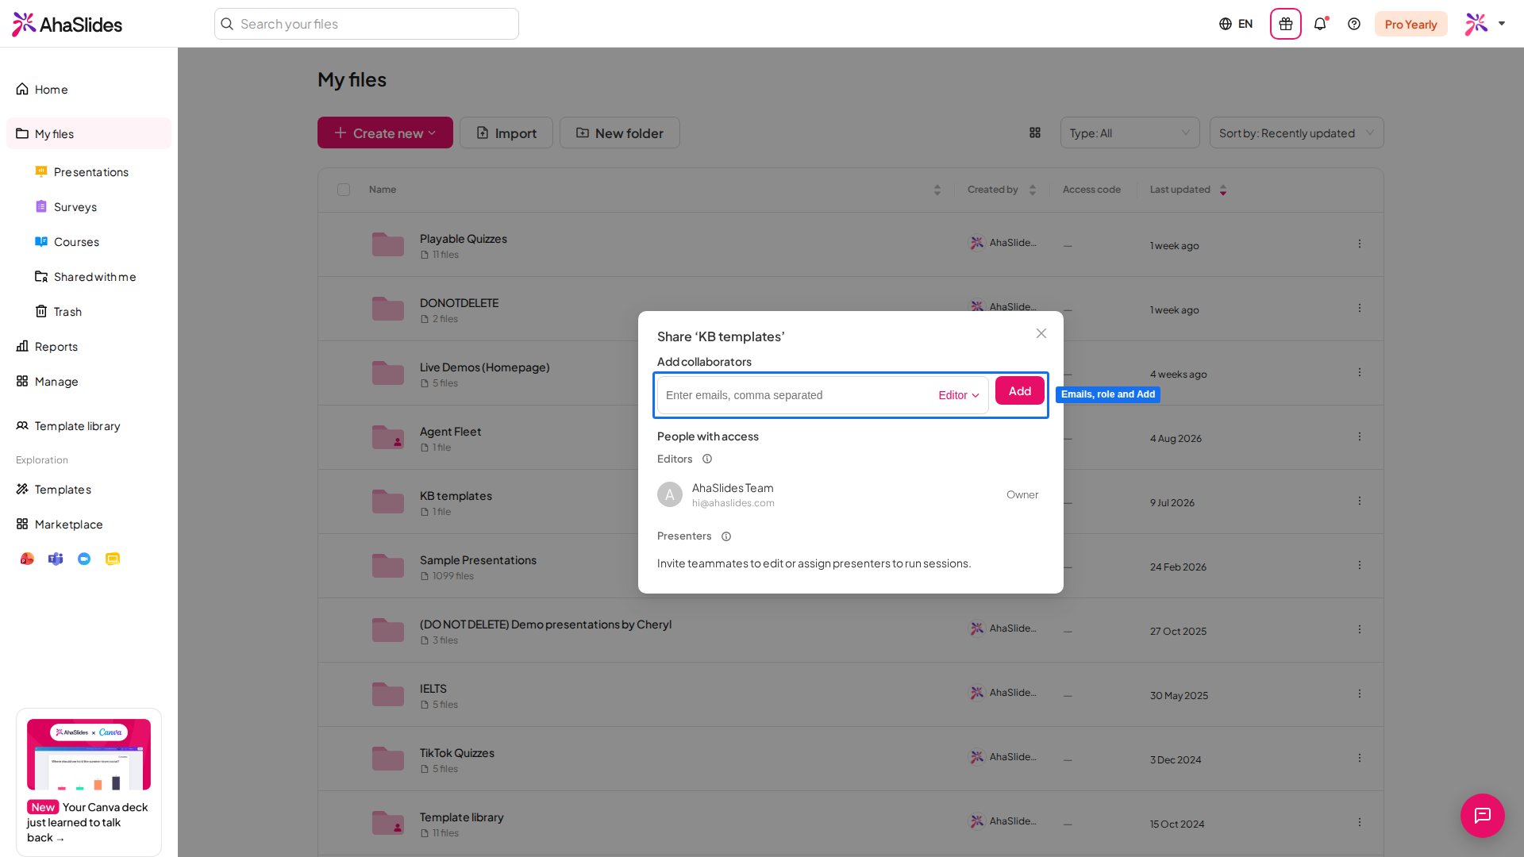Image resolution: width=1524 pixels, height=857 pixels.
Task: Open the Editor role dropdown
Action: pos(959,395)
